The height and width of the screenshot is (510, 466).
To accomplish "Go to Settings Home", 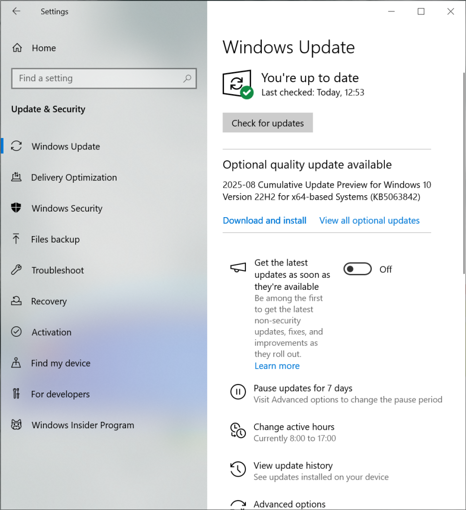I will [104, 48].
